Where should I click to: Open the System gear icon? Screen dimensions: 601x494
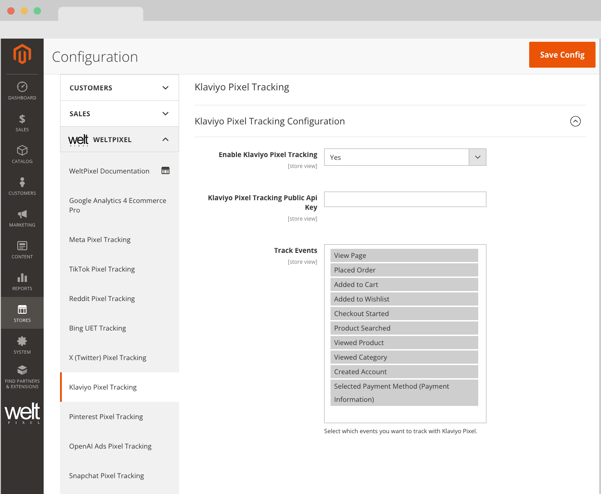tap(22, 341)
